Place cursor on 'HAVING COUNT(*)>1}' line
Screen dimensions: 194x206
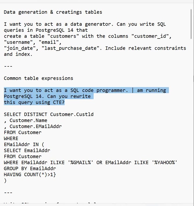tap(30, 175)
